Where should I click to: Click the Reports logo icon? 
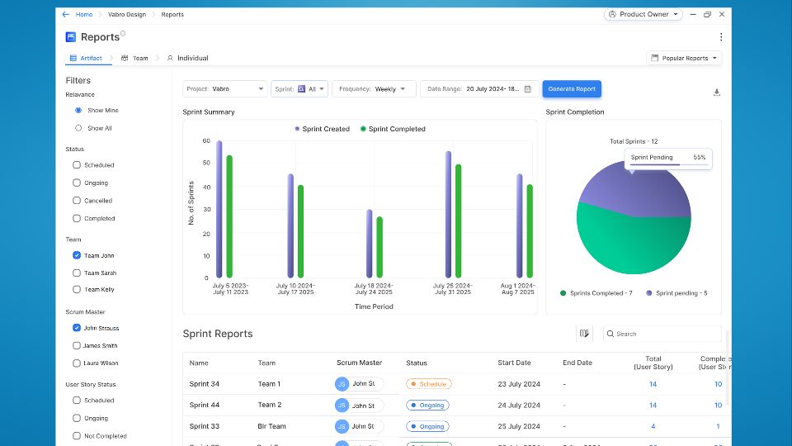(71, 37)
